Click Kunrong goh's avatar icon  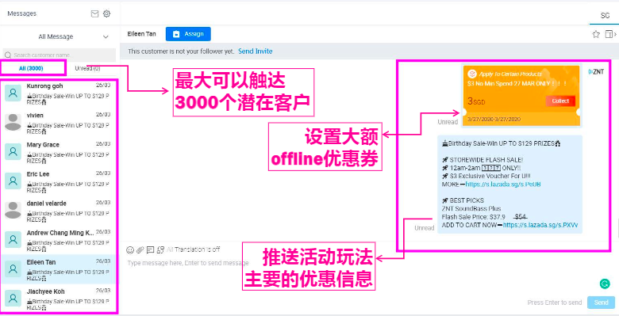click(x=13, y=93)
